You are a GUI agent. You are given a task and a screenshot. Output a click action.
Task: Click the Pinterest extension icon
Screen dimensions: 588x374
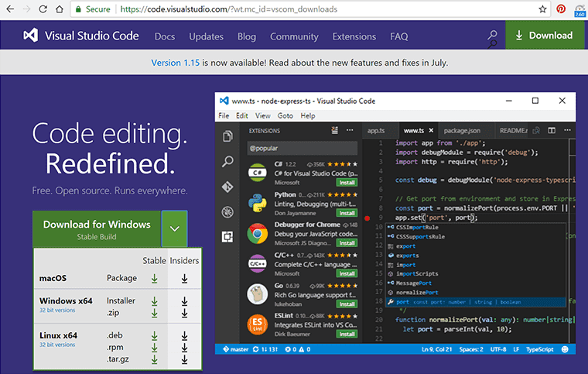561,9
